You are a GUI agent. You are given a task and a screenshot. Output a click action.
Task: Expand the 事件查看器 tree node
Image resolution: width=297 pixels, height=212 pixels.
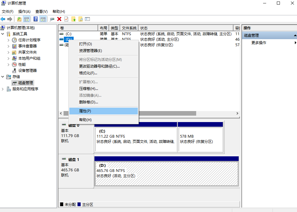coord(9,46)
